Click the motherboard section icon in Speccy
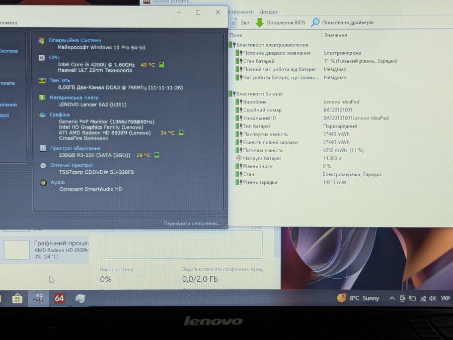This screenshot has height=340, width=453. [42, 98]
